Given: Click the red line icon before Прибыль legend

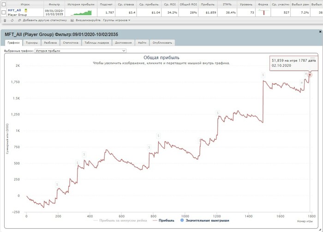Looking at the screenshot, I should pos(155,220).
